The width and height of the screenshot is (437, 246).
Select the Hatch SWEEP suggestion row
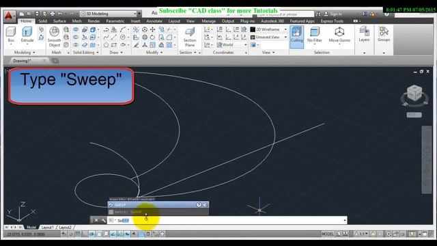pyautogui.click(x=158, y=212)
